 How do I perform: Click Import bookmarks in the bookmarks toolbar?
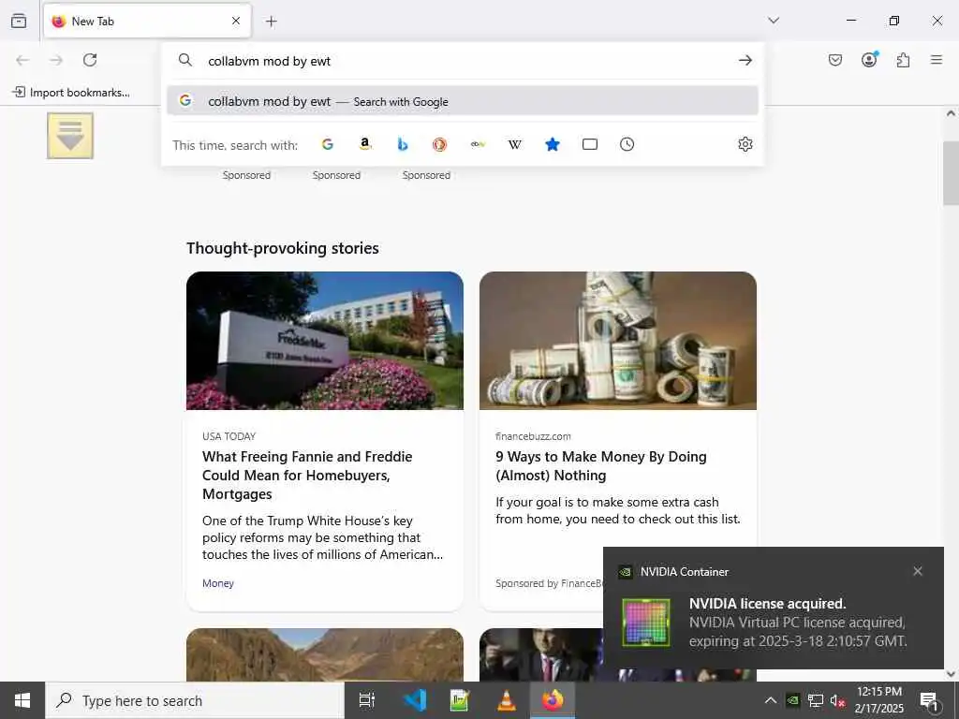[x=71, y=93]
